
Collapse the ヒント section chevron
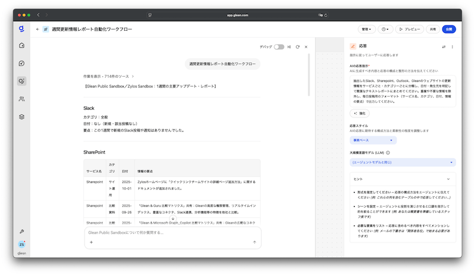click(448, 179)
